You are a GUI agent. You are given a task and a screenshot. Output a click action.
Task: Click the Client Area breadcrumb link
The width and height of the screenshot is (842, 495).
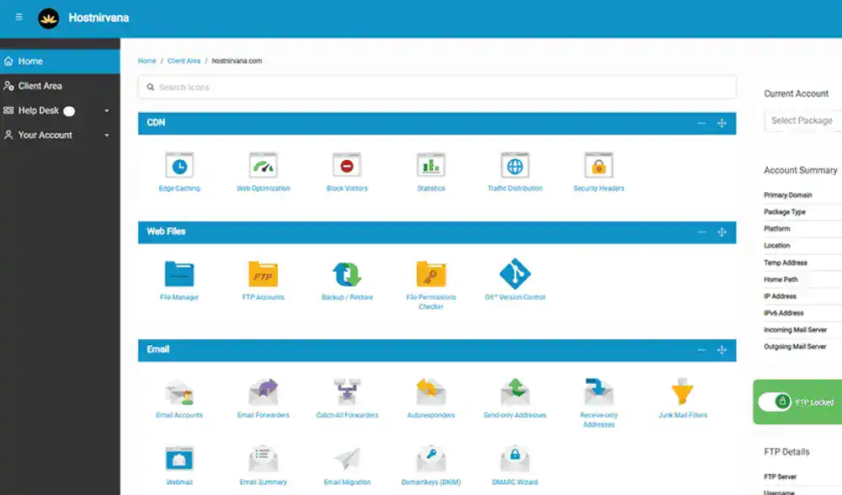pyautogui.click(x=184, y=61)
